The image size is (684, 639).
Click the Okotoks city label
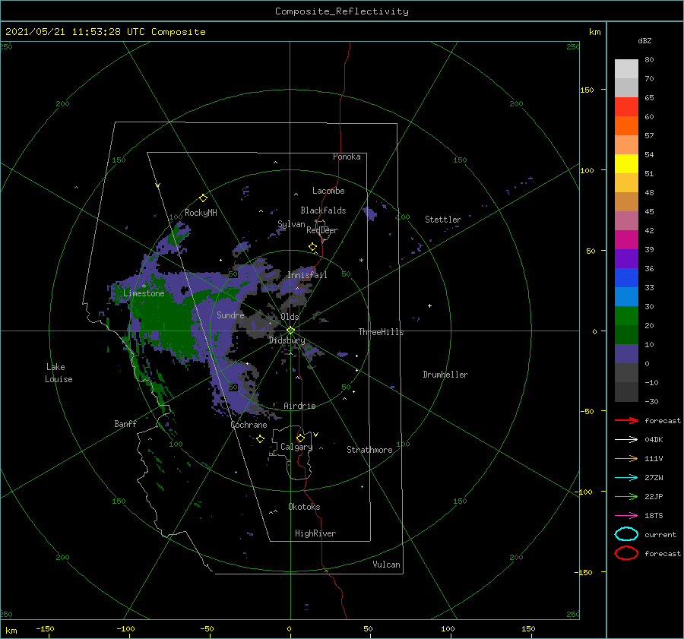(x=304, y=507)
